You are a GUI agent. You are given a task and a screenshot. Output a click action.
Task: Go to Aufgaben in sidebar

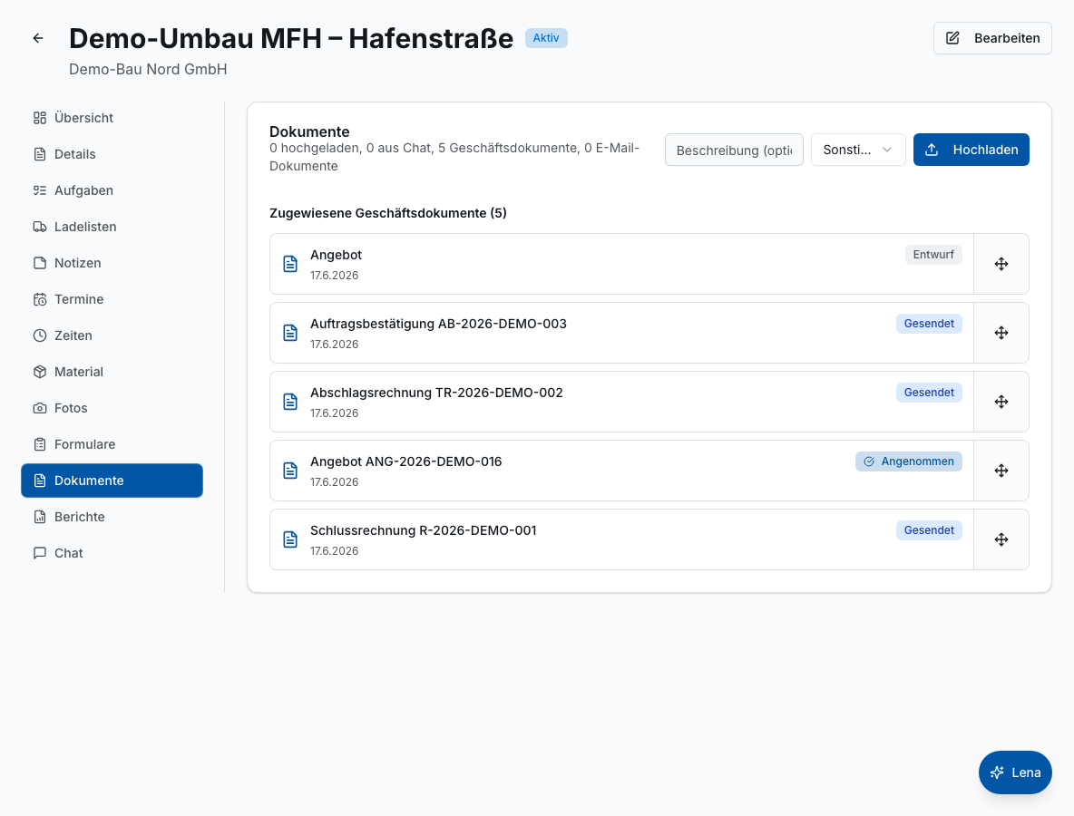112,190
